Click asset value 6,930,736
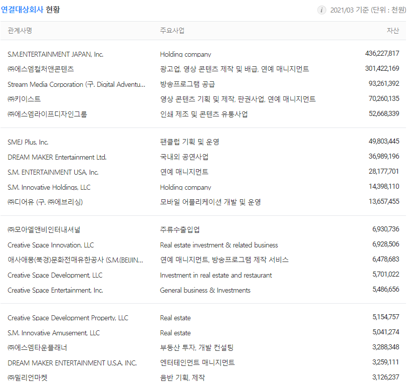This screenshot has width=413, height=385. point(385,229)
